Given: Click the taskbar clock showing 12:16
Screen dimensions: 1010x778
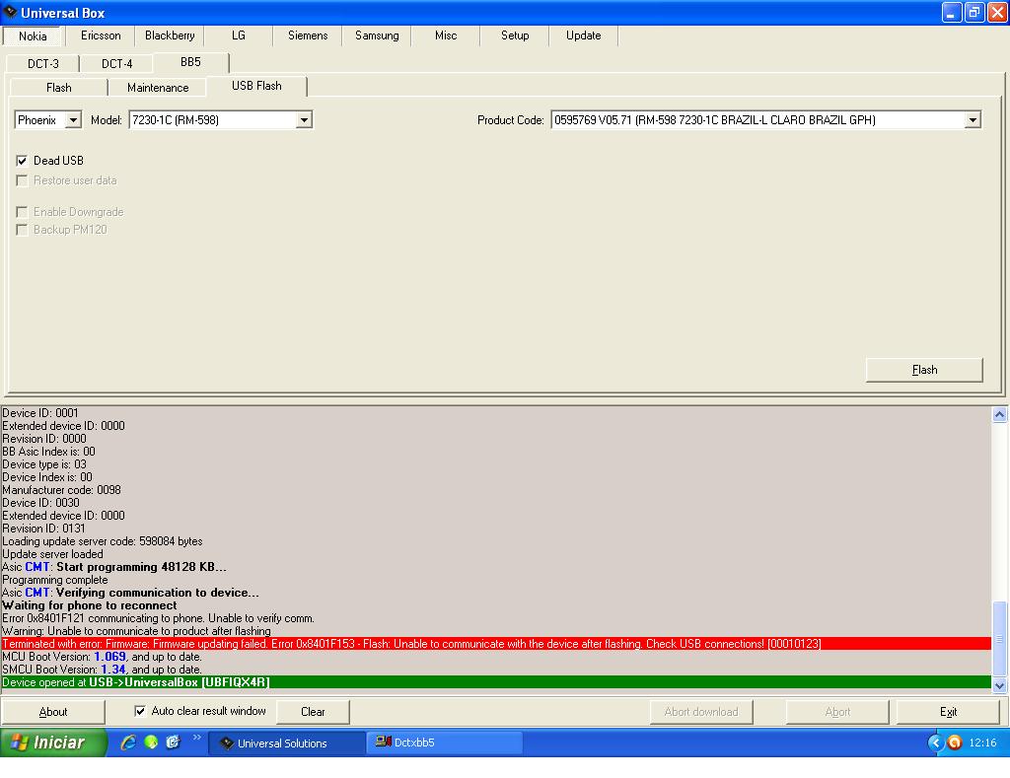Looking at the screenshot, I should 982,743.
